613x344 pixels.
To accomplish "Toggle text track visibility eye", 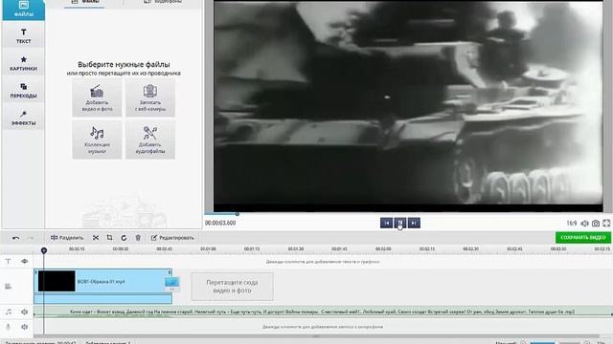I will [24, 261].
